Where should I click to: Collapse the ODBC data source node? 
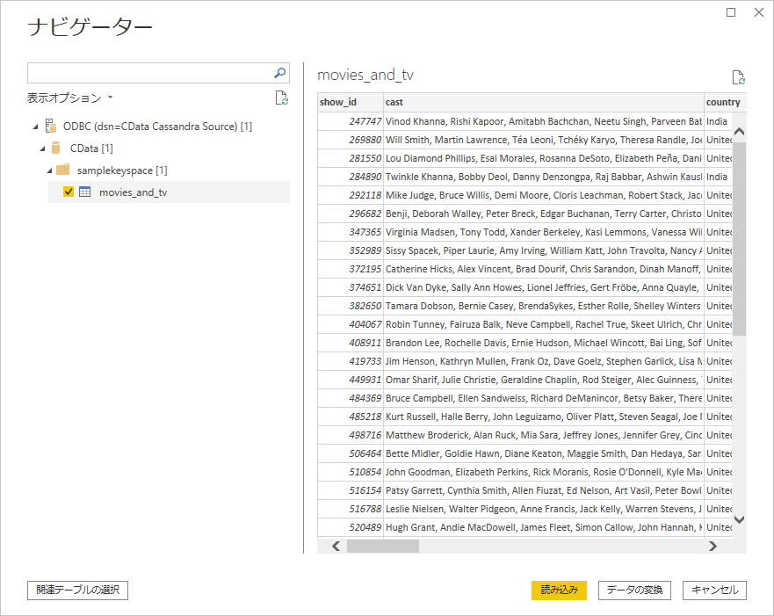pyautogui.click(x=35, y=127)
